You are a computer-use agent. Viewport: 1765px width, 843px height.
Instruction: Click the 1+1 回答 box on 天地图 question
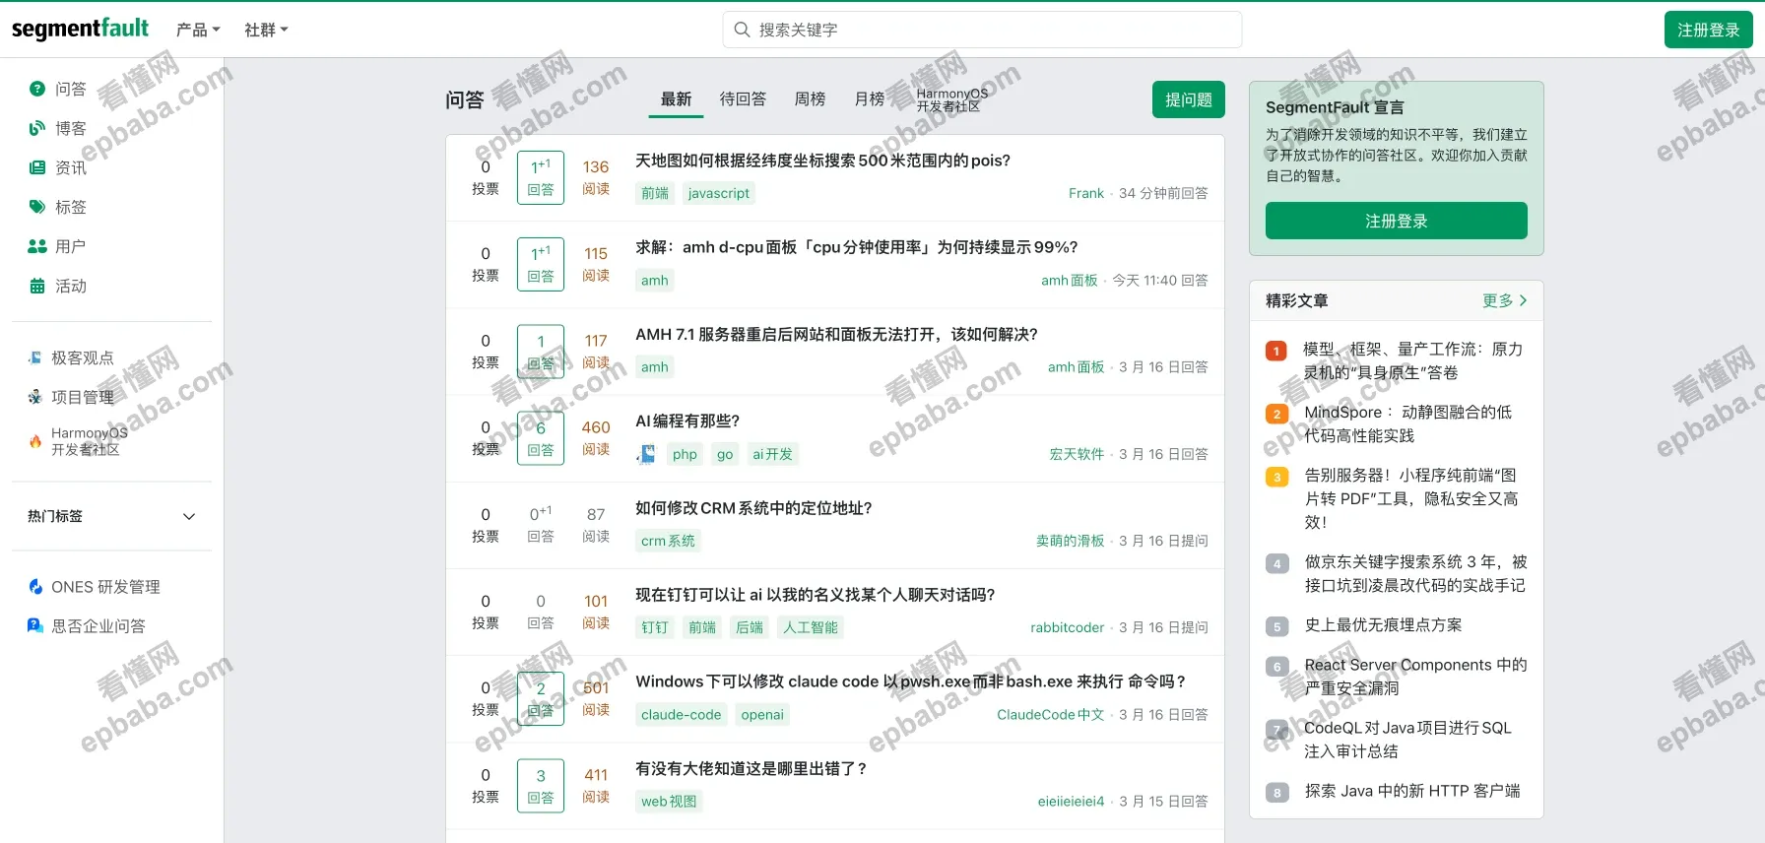pos(541,177)
